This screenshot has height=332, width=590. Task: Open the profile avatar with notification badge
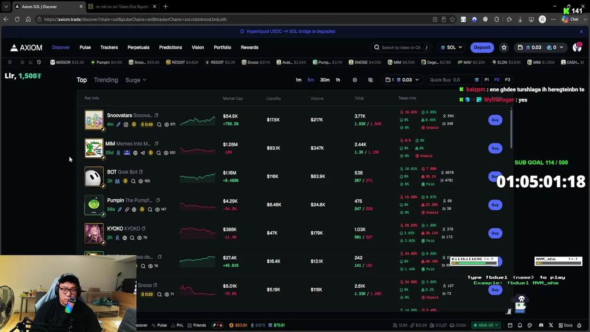click(577, 47)
